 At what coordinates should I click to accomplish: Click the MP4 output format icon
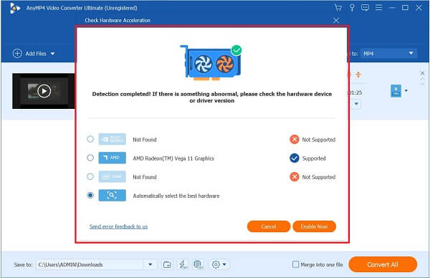click(396, 91)
